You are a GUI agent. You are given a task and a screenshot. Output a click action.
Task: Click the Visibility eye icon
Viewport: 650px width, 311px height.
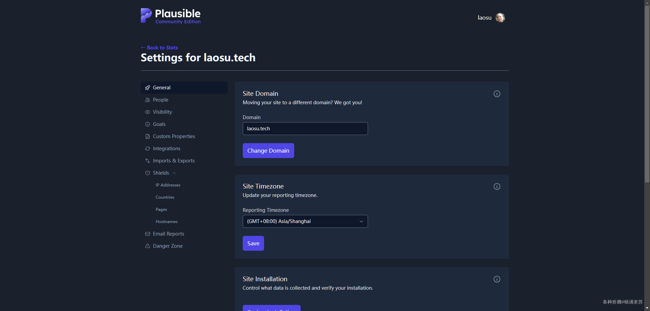click(148, 112)
